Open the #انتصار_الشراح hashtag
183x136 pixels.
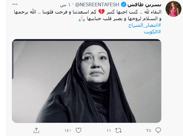coord(145,25)
